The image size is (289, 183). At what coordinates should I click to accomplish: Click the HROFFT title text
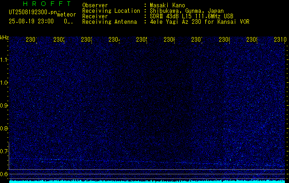coord(47,4)
